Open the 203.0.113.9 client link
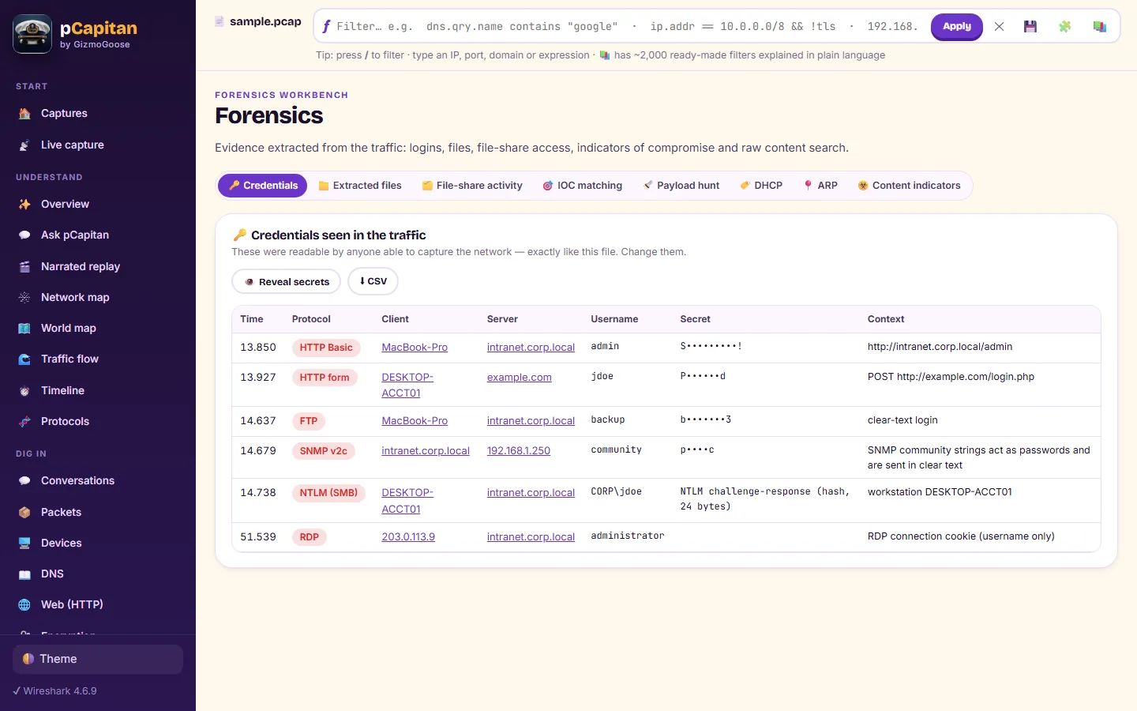 pyautogui.click(x=408, y=537)
